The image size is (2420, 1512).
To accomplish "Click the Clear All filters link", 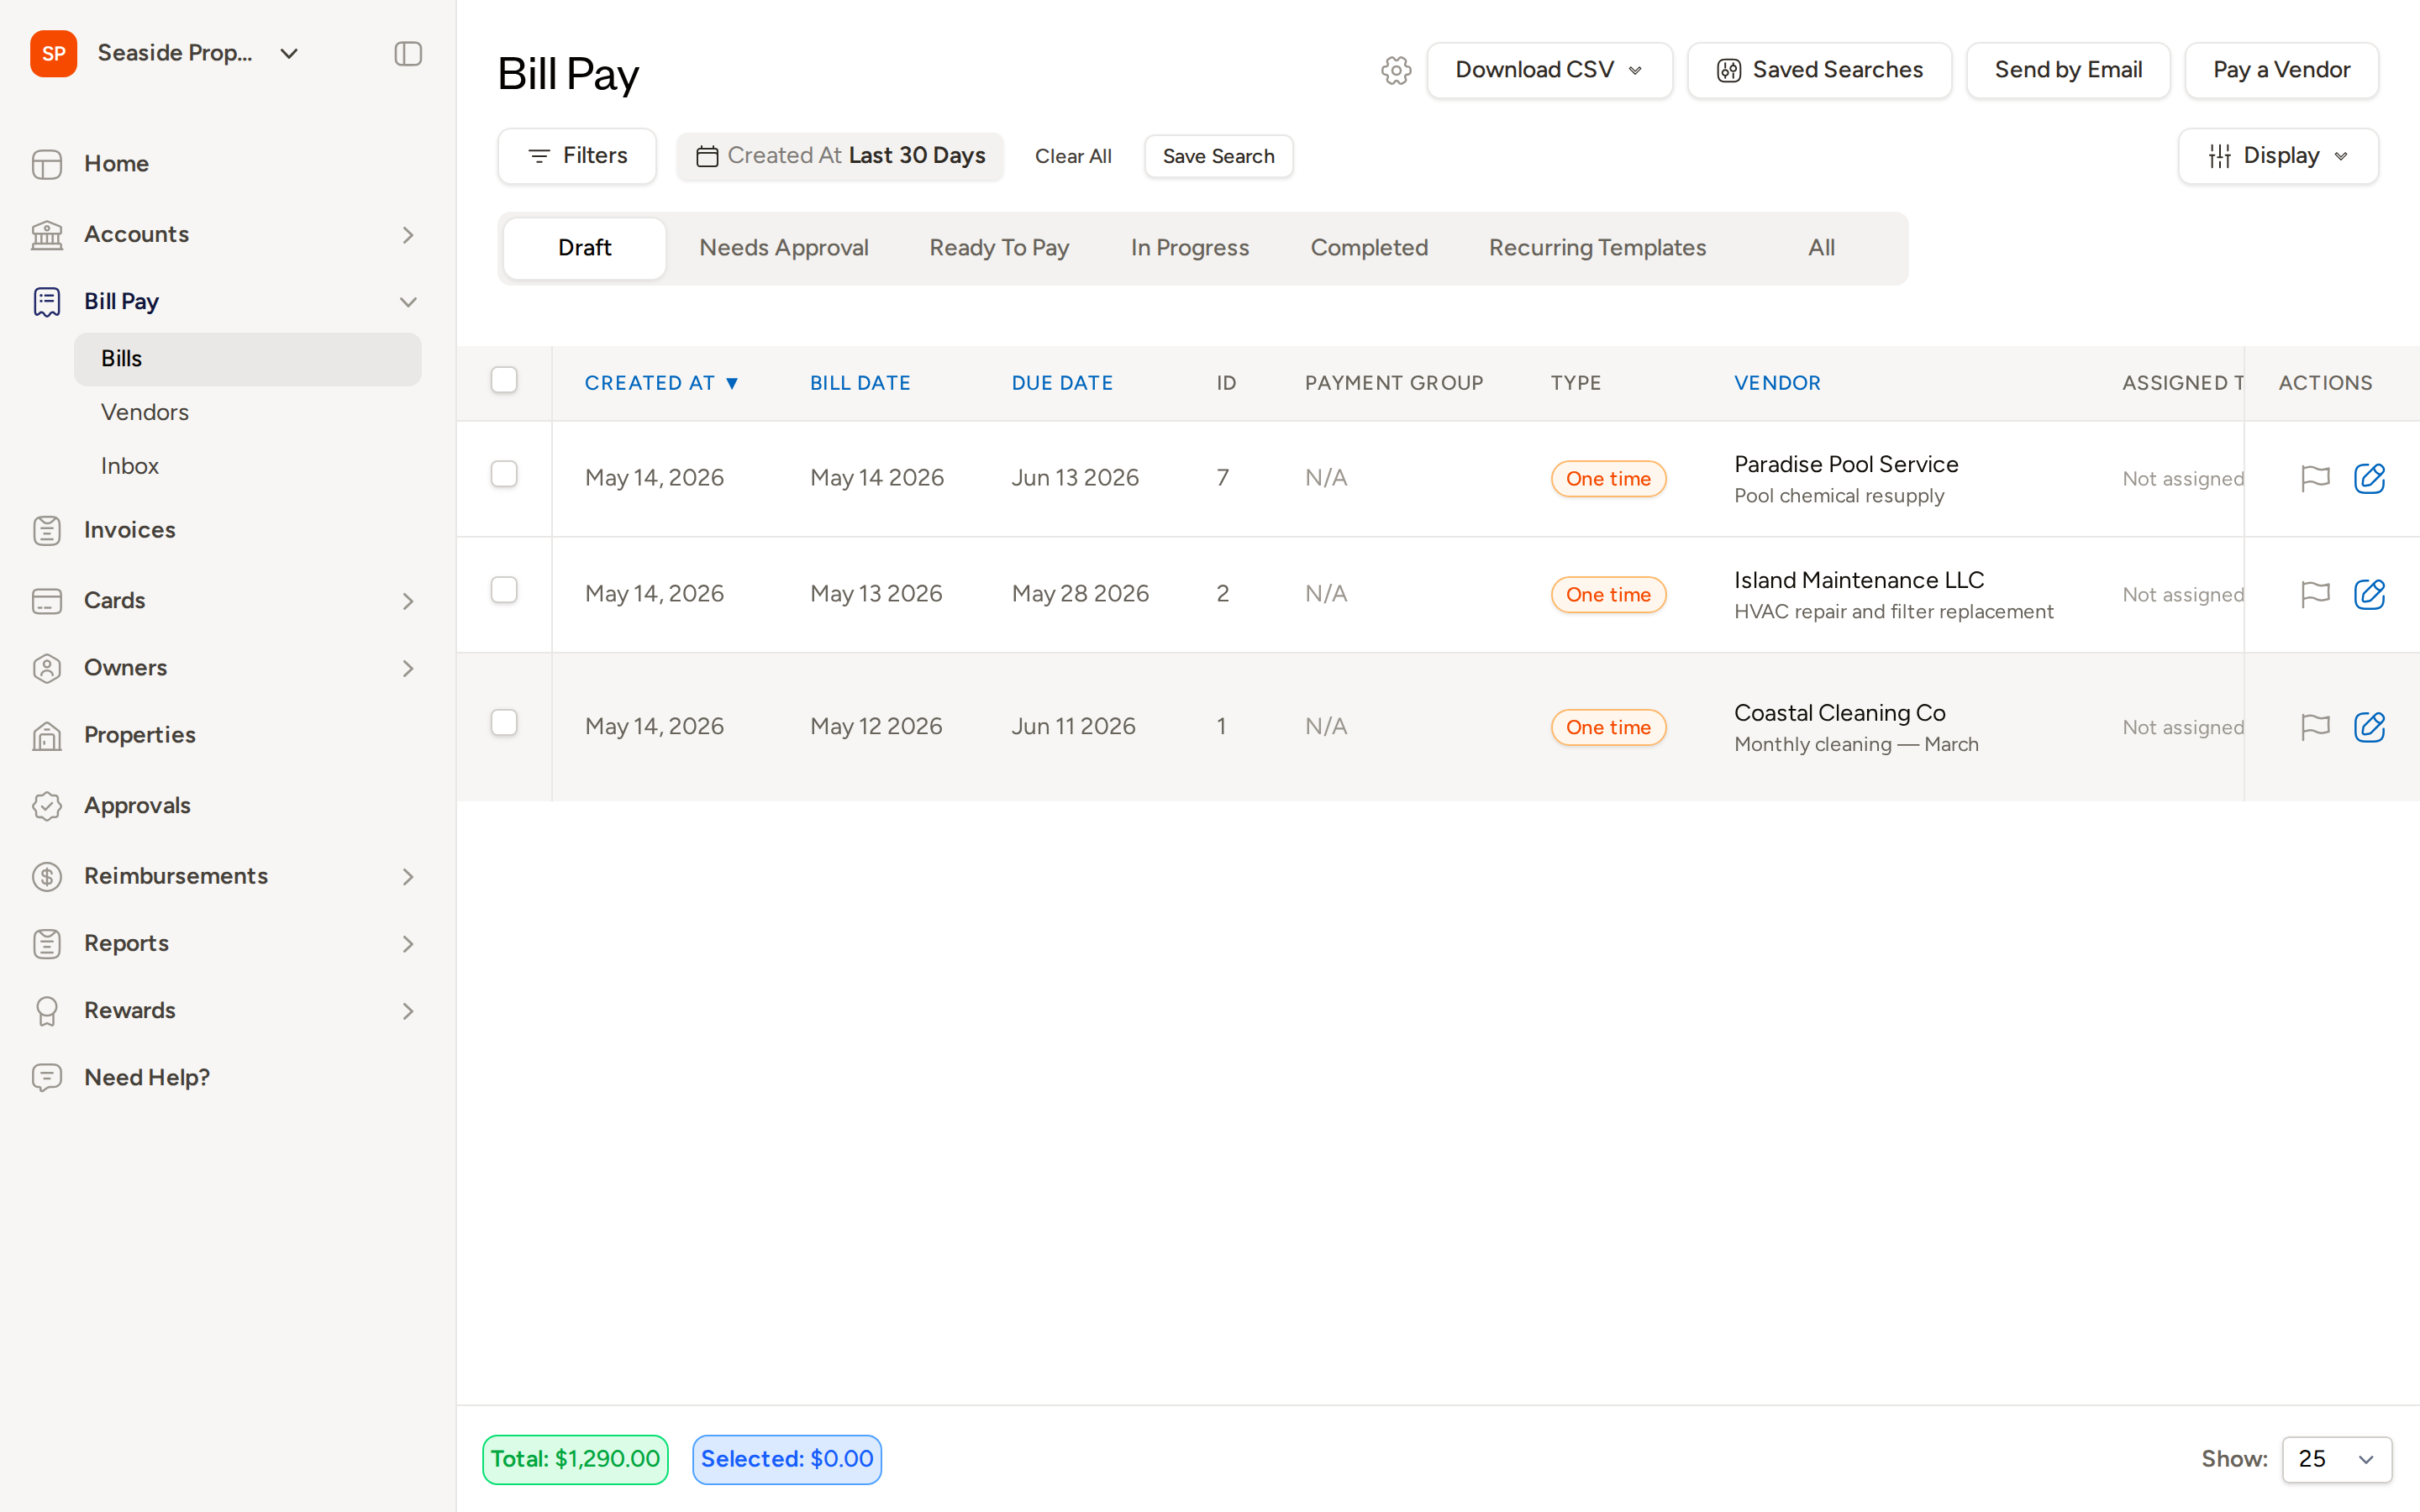I will click(x=1073, y=156).
